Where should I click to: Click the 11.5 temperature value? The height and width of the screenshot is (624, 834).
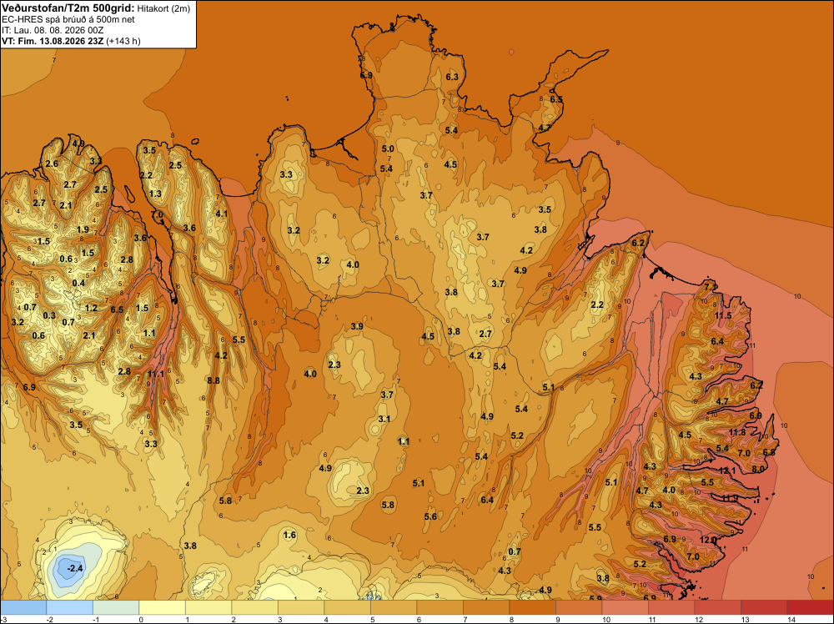(723, 315)
